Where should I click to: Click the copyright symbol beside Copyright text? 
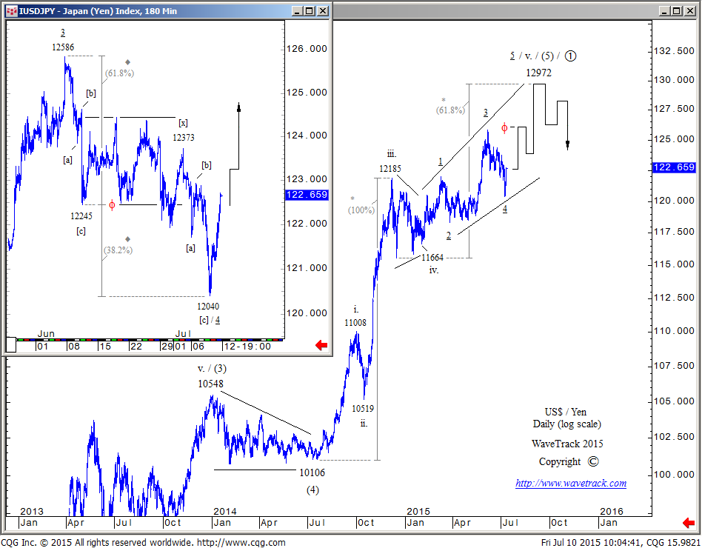(592, 461)
